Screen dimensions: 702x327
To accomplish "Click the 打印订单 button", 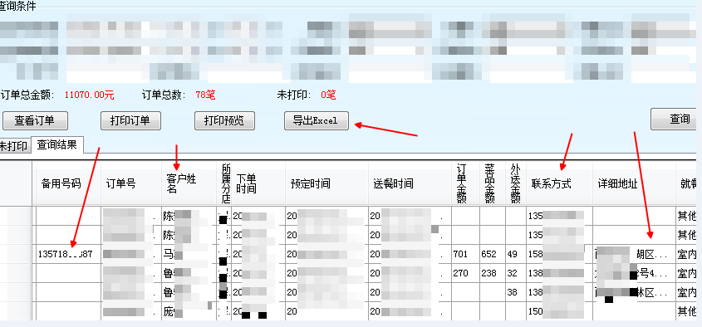I will pyautogui.click(x=130, y=120).
